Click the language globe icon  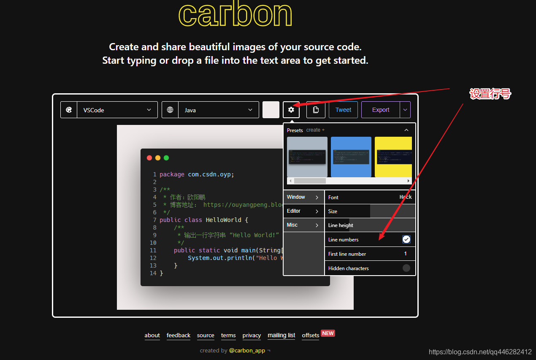tap(170, 110)
